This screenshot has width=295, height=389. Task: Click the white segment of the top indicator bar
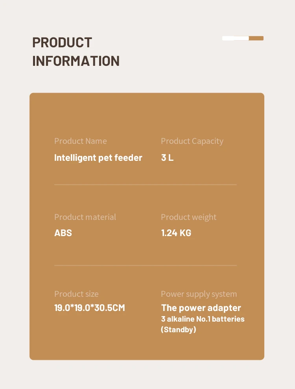click(235, 38)
